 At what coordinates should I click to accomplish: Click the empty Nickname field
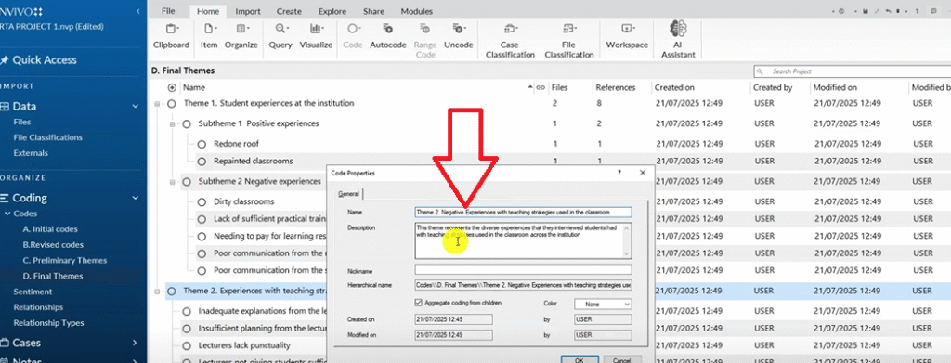coord(523,269)
